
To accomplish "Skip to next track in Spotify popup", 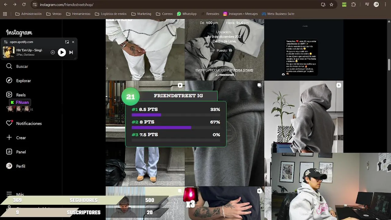I will [71, 52].
